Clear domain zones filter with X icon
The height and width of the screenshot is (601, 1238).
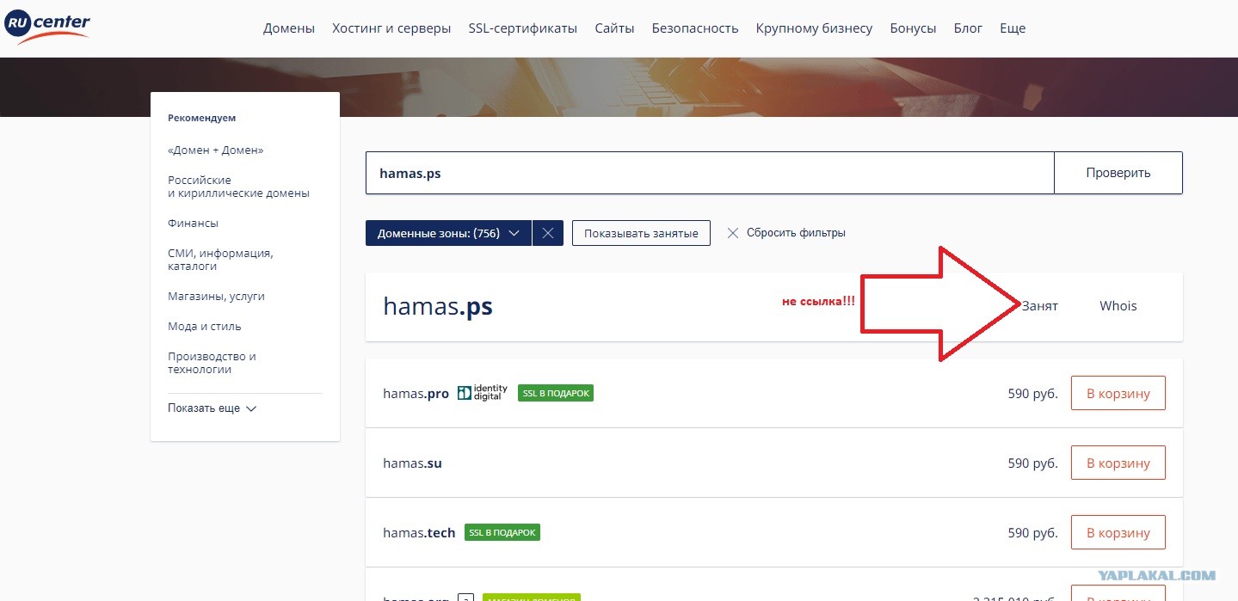548,233
